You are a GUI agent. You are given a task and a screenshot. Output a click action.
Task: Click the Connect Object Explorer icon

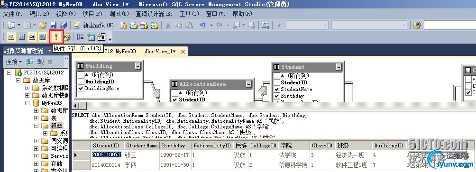[x=29, y=62]
